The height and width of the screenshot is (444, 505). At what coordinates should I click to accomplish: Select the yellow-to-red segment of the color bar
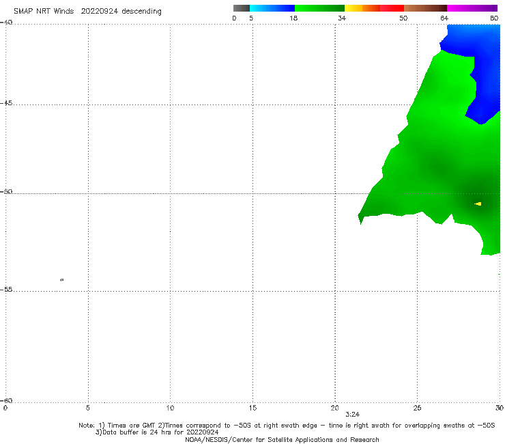[374, 8]
